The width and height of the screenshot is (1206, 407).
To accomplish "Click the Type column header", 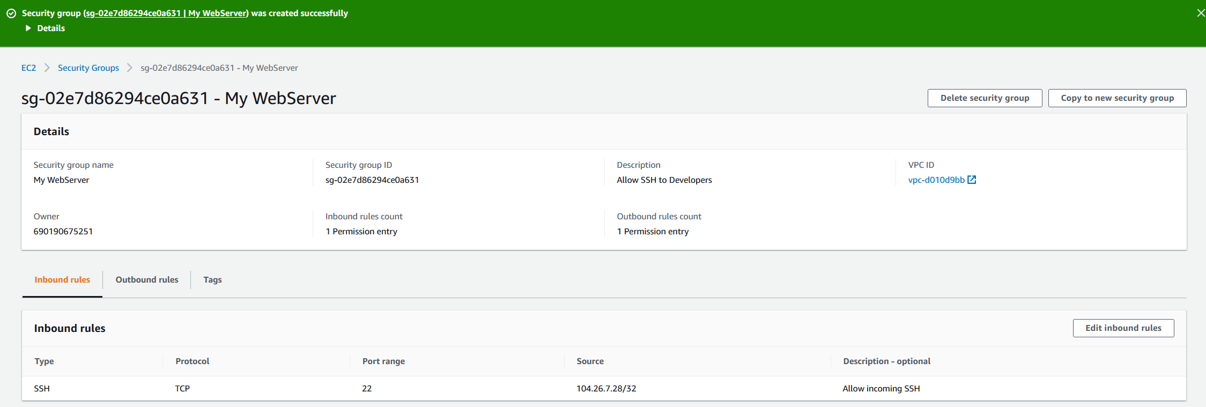I will [x=44, y=361].
